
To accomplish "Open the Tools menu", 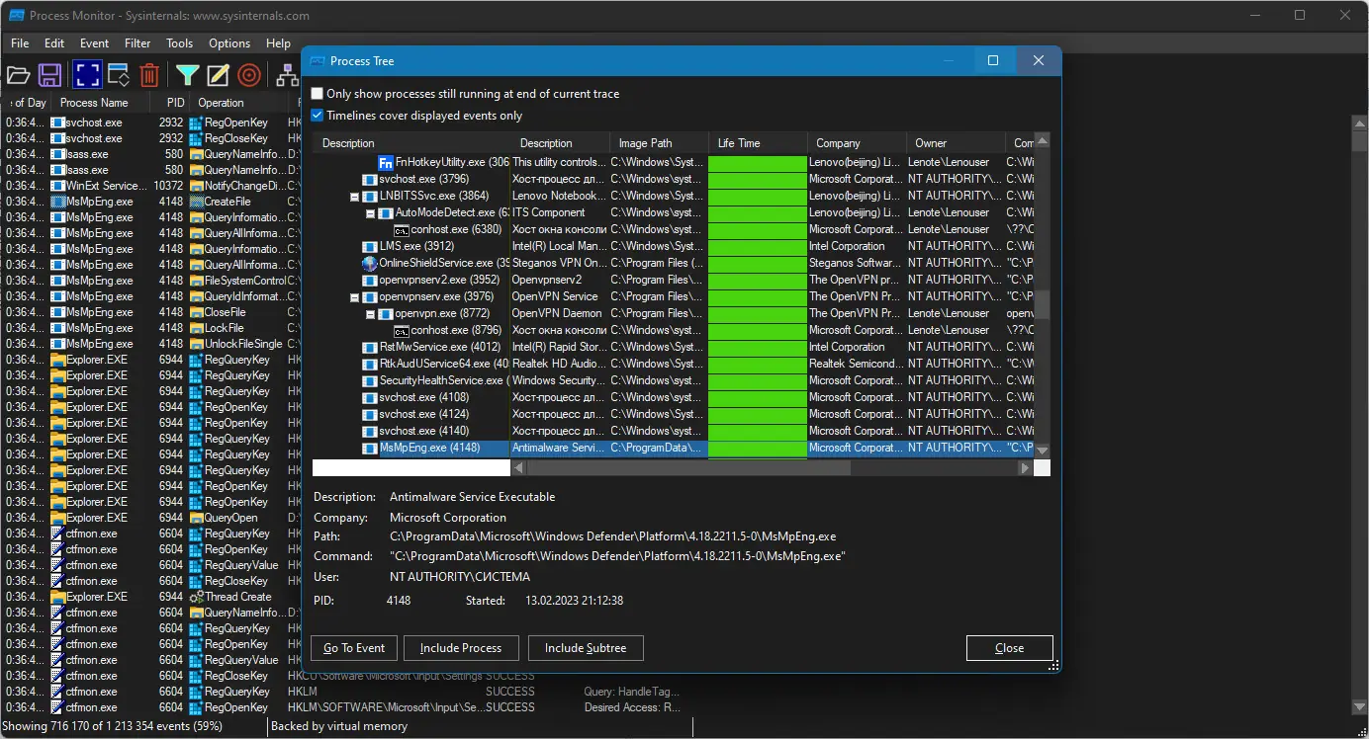I will [x=180, y=43].
